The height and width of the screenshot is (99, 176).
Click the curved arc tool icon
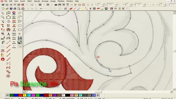coord(20,17)
